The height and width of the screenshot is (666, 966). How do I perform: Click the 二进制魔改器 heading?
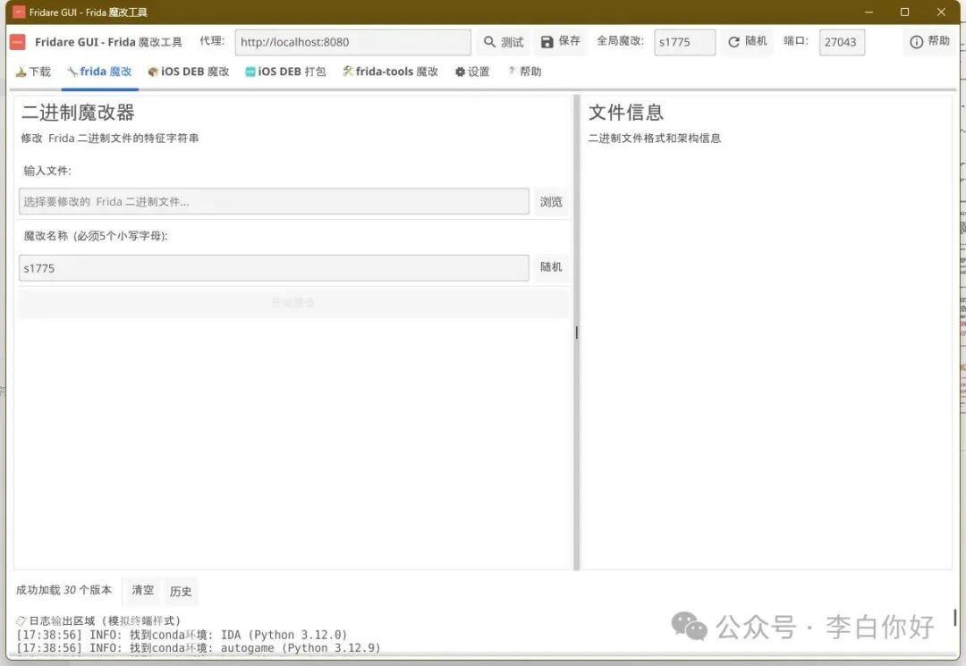[x=78, y=113]
